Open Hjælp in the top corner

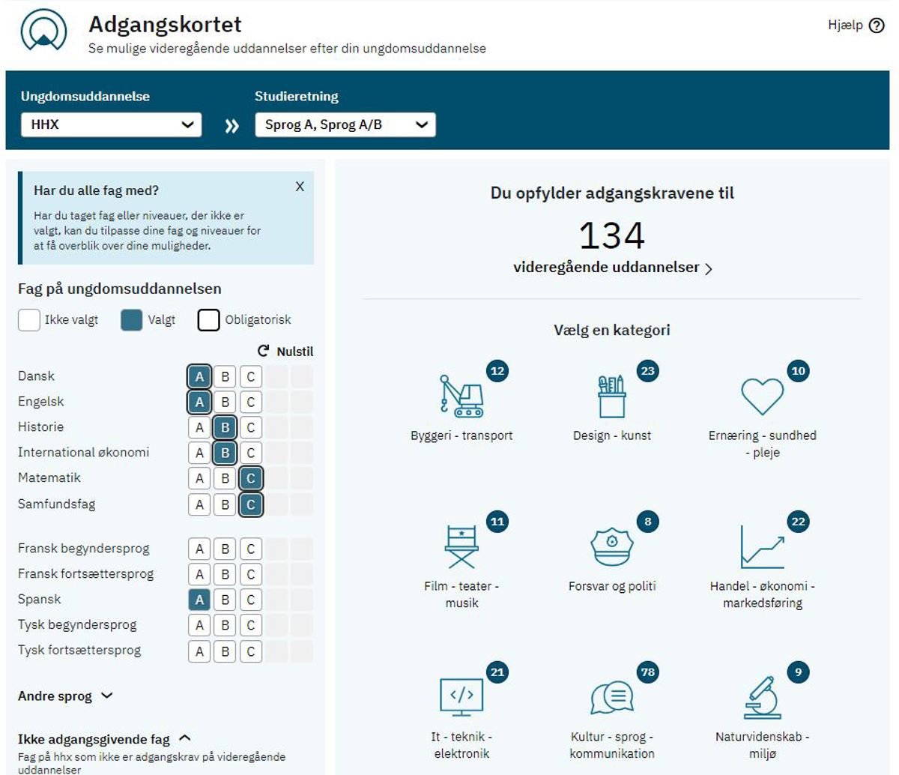pyautogui.click(x=856, y=25)
